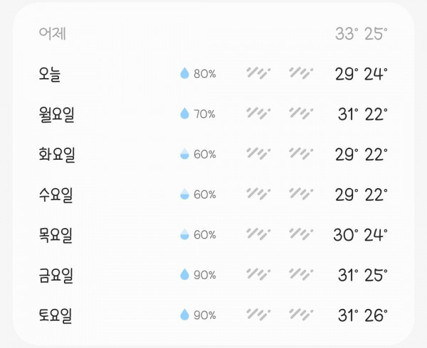Click the 목요일 nighttime rain icon
Viewport: 427px width, 348px height.
point(301,234)
